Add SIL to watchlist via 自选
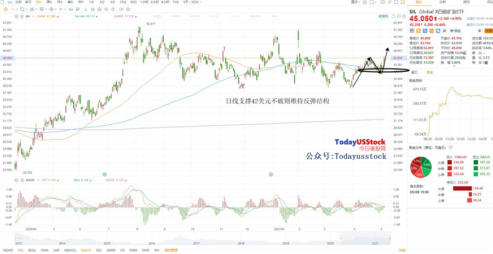 point(455,31)
